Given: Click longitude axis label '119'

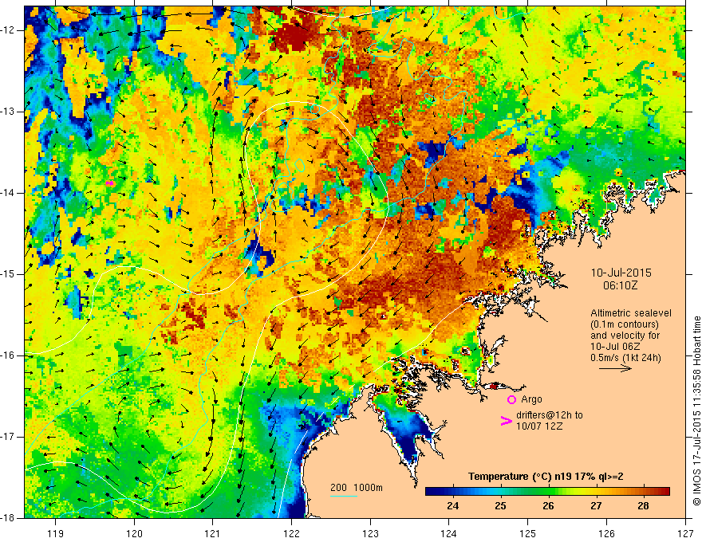Looking at the screenshot, I should 56,533.
